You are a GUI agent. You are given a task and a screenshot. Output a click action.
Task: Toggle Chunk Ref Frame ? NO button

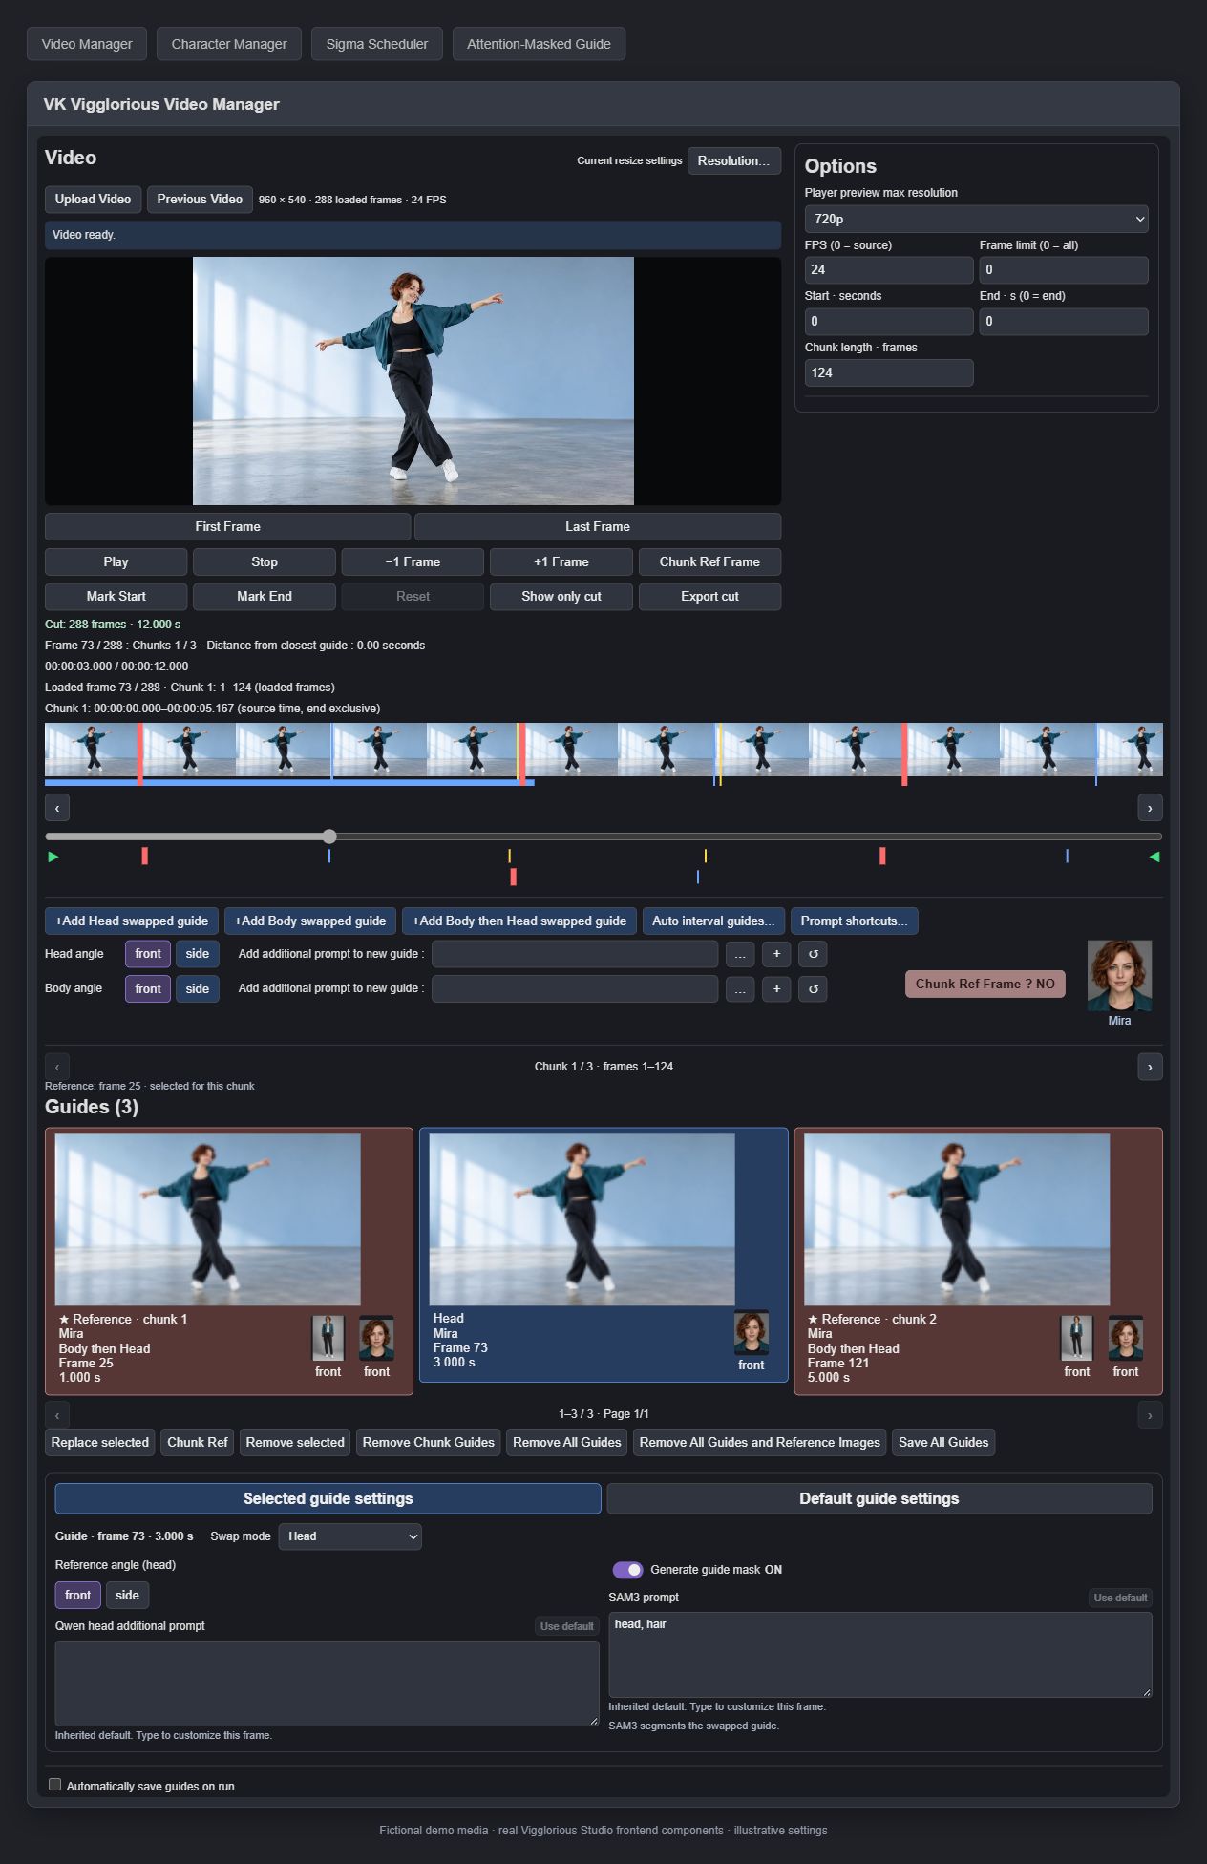click(985, 984)
